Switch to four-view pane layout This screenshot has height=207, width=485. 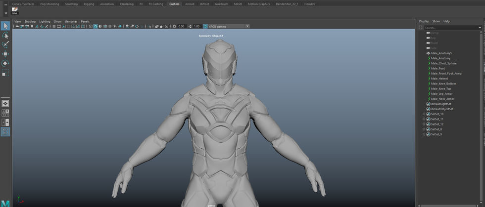tap(5, 113)
